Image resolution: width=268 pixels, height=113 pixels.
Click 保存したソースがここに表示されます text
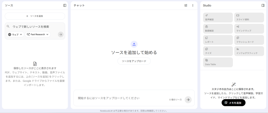coord(35,68)
